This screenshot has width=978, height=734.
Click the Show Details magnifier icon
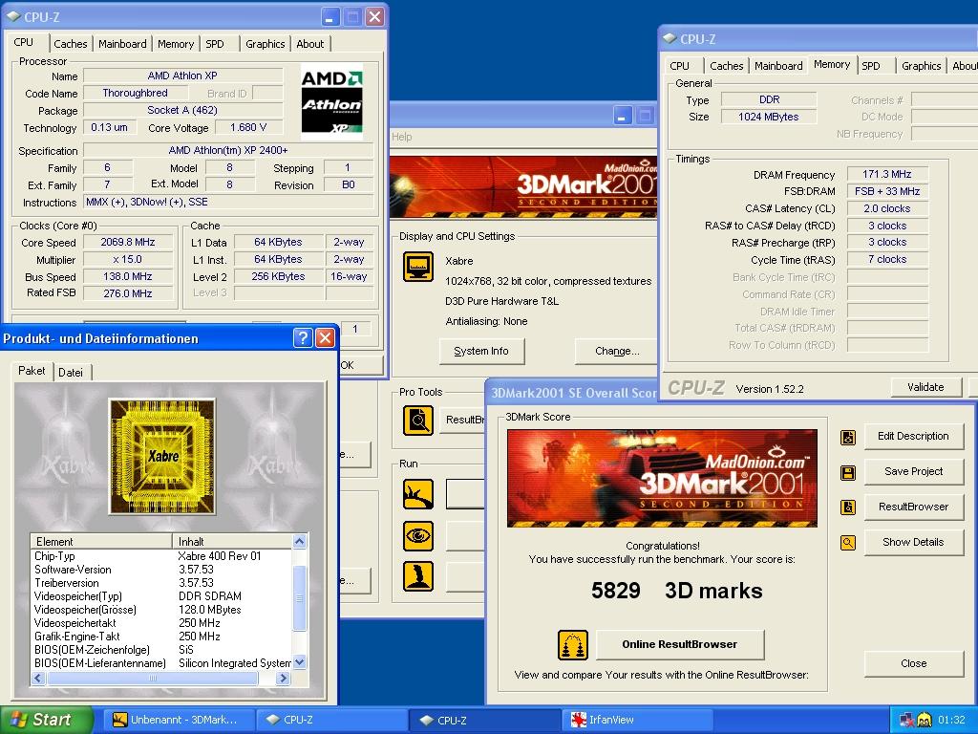[x=848, y=543]
